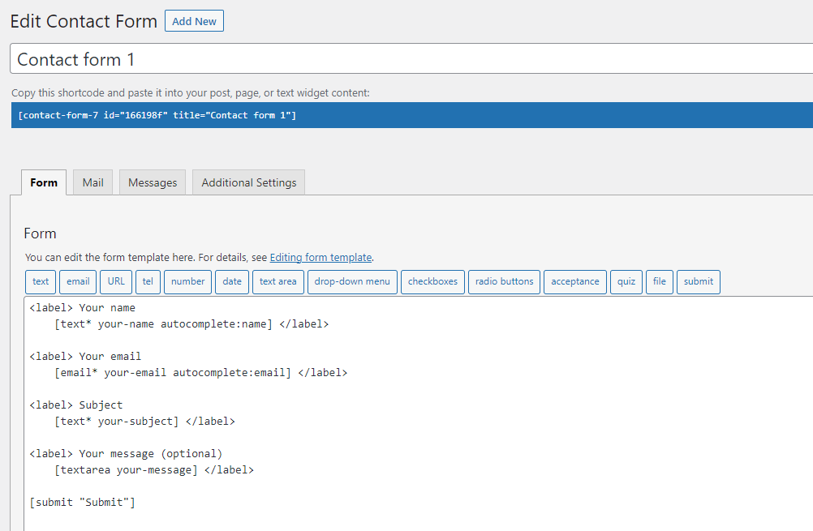Open the Messages tab

153,182
